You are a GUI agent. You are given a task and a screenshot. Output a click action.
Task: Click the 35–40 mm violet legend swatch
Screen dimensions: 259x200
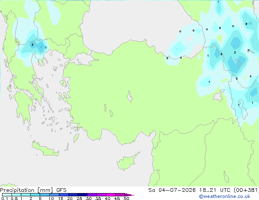point(101,195)
